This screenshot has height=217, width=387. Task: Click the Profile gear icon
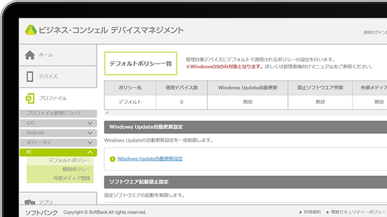pyautogui.click(x=30, y=98)
